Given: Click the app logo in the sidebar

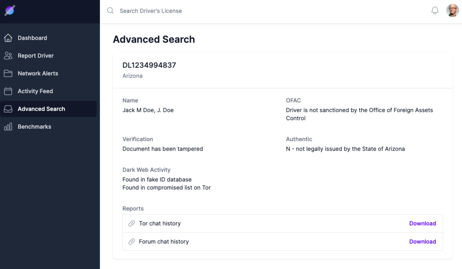Looking at the screenshot, I should tap(9, 11).
